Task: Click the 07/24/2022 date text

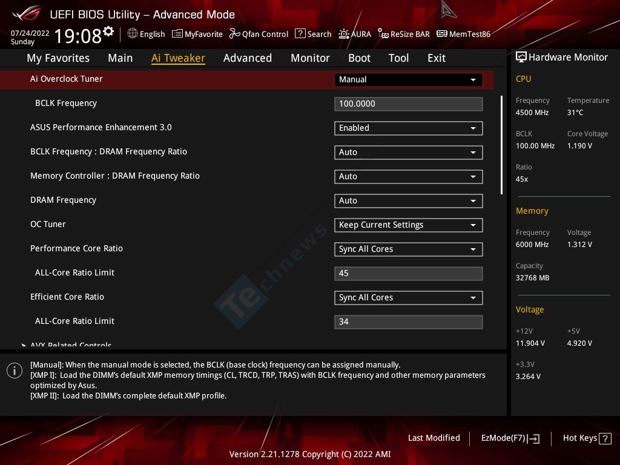Action: click(30, 33)
